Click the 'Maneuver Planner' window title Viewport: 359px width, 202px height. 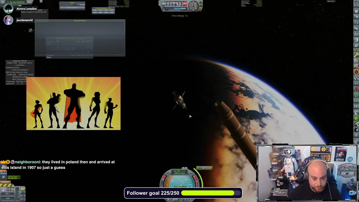(20, 61)
